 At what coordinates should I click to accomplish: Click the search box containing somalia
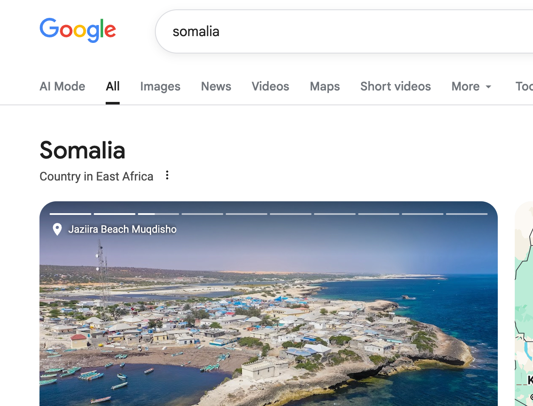pos(339,31)
